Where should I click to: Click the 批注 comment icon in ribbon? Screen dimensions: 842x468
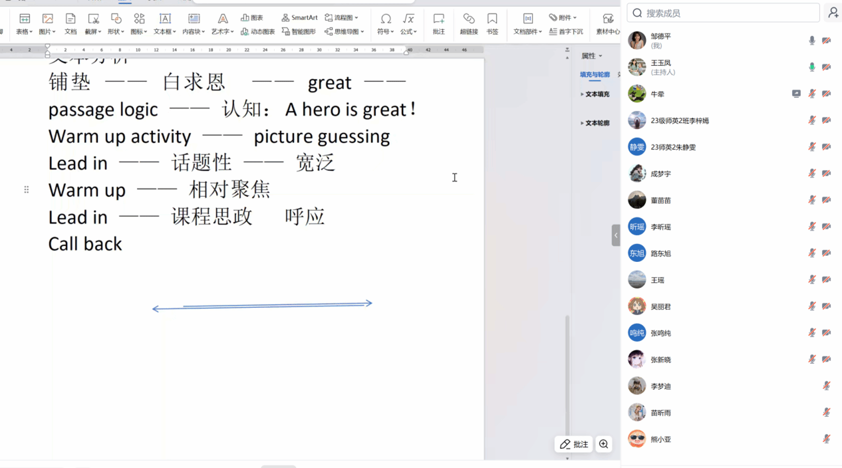(439, 23)
